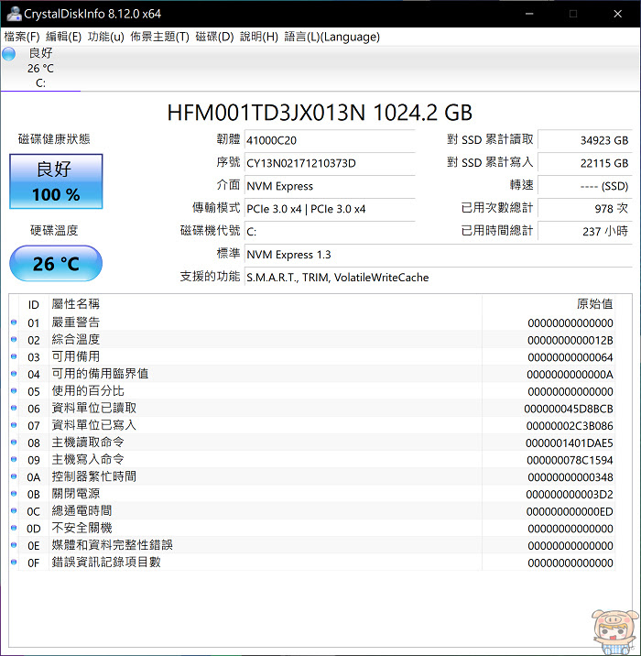Viewport: 641px width, 656px height.
Task: Click the ID column header
Action: coord(34,304)
